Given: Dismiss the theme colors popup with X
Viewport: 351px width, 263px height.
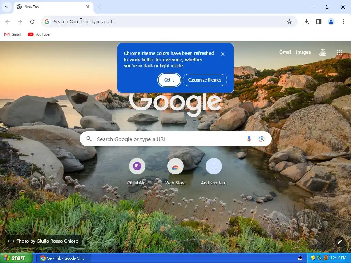Looking at the screenshot, I should click(x=223, y=54).
